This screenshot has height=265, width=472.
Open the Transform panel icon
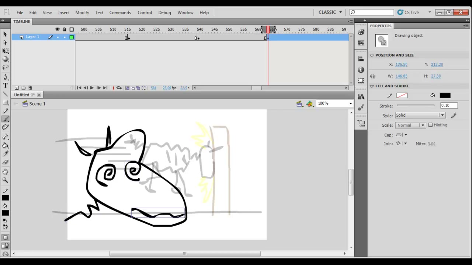pos(361,80)
